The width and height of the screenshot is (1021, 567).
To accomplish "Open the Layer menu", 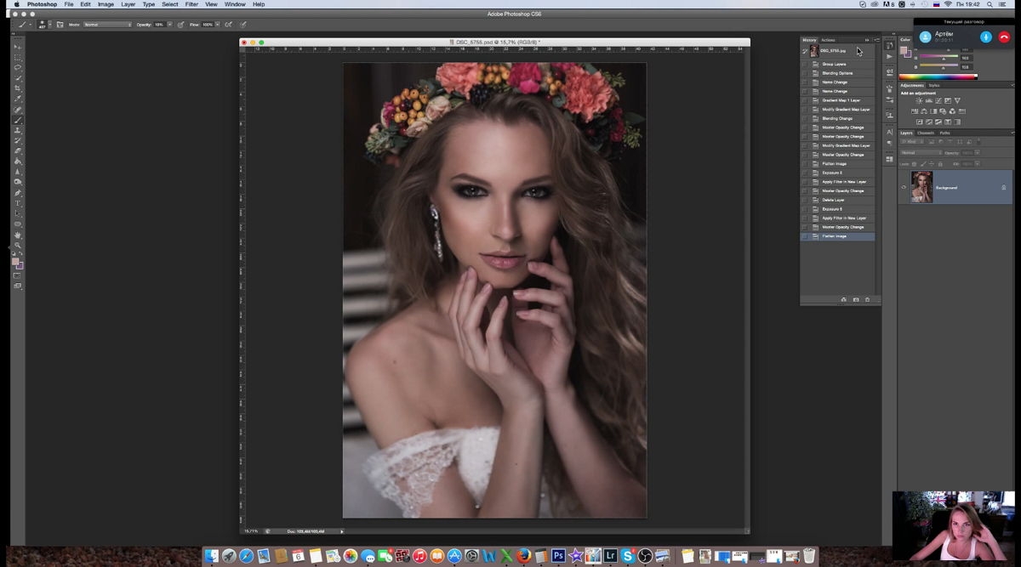I will coord(128,4).
